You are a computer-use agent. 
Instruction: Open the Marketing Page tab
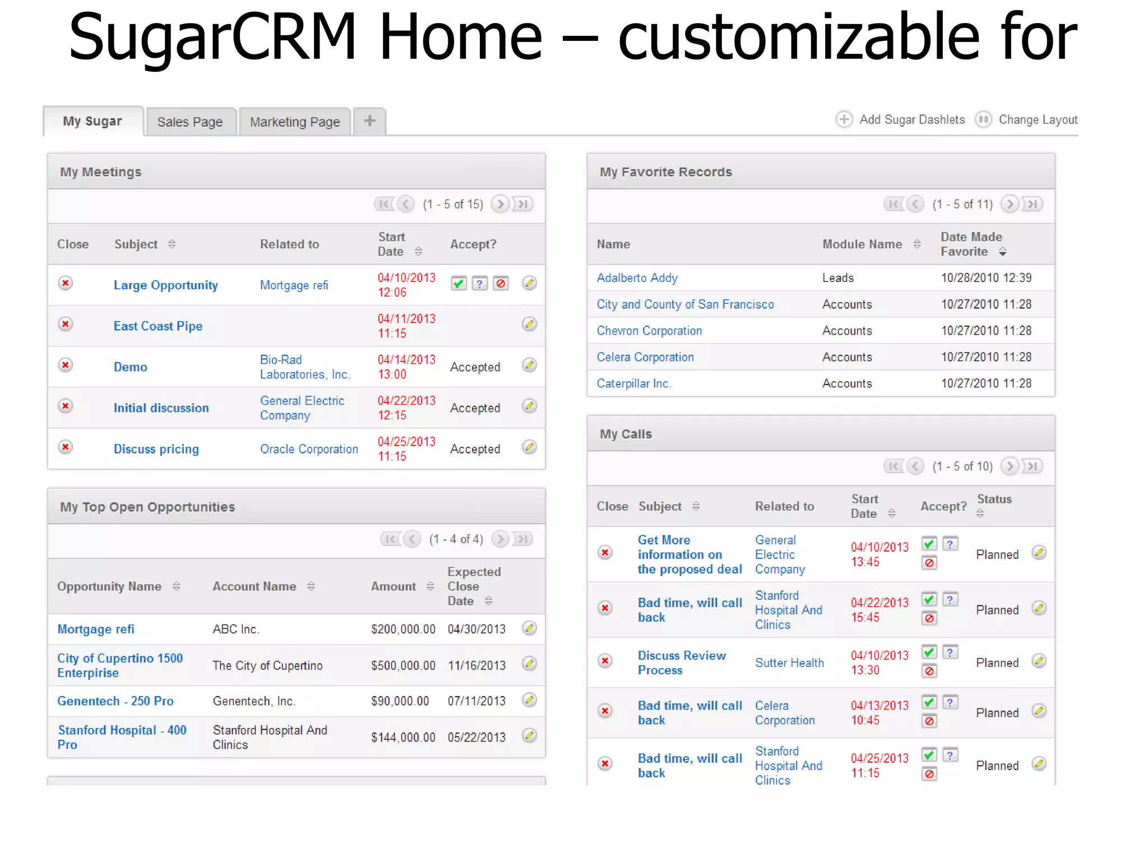tap(295, 122)
